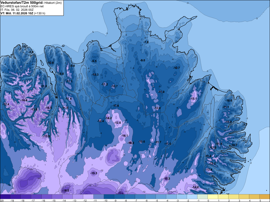Click the -14.4 temperature label
The width and height of the screenshot is (270, 202).
tap(24, 100)
